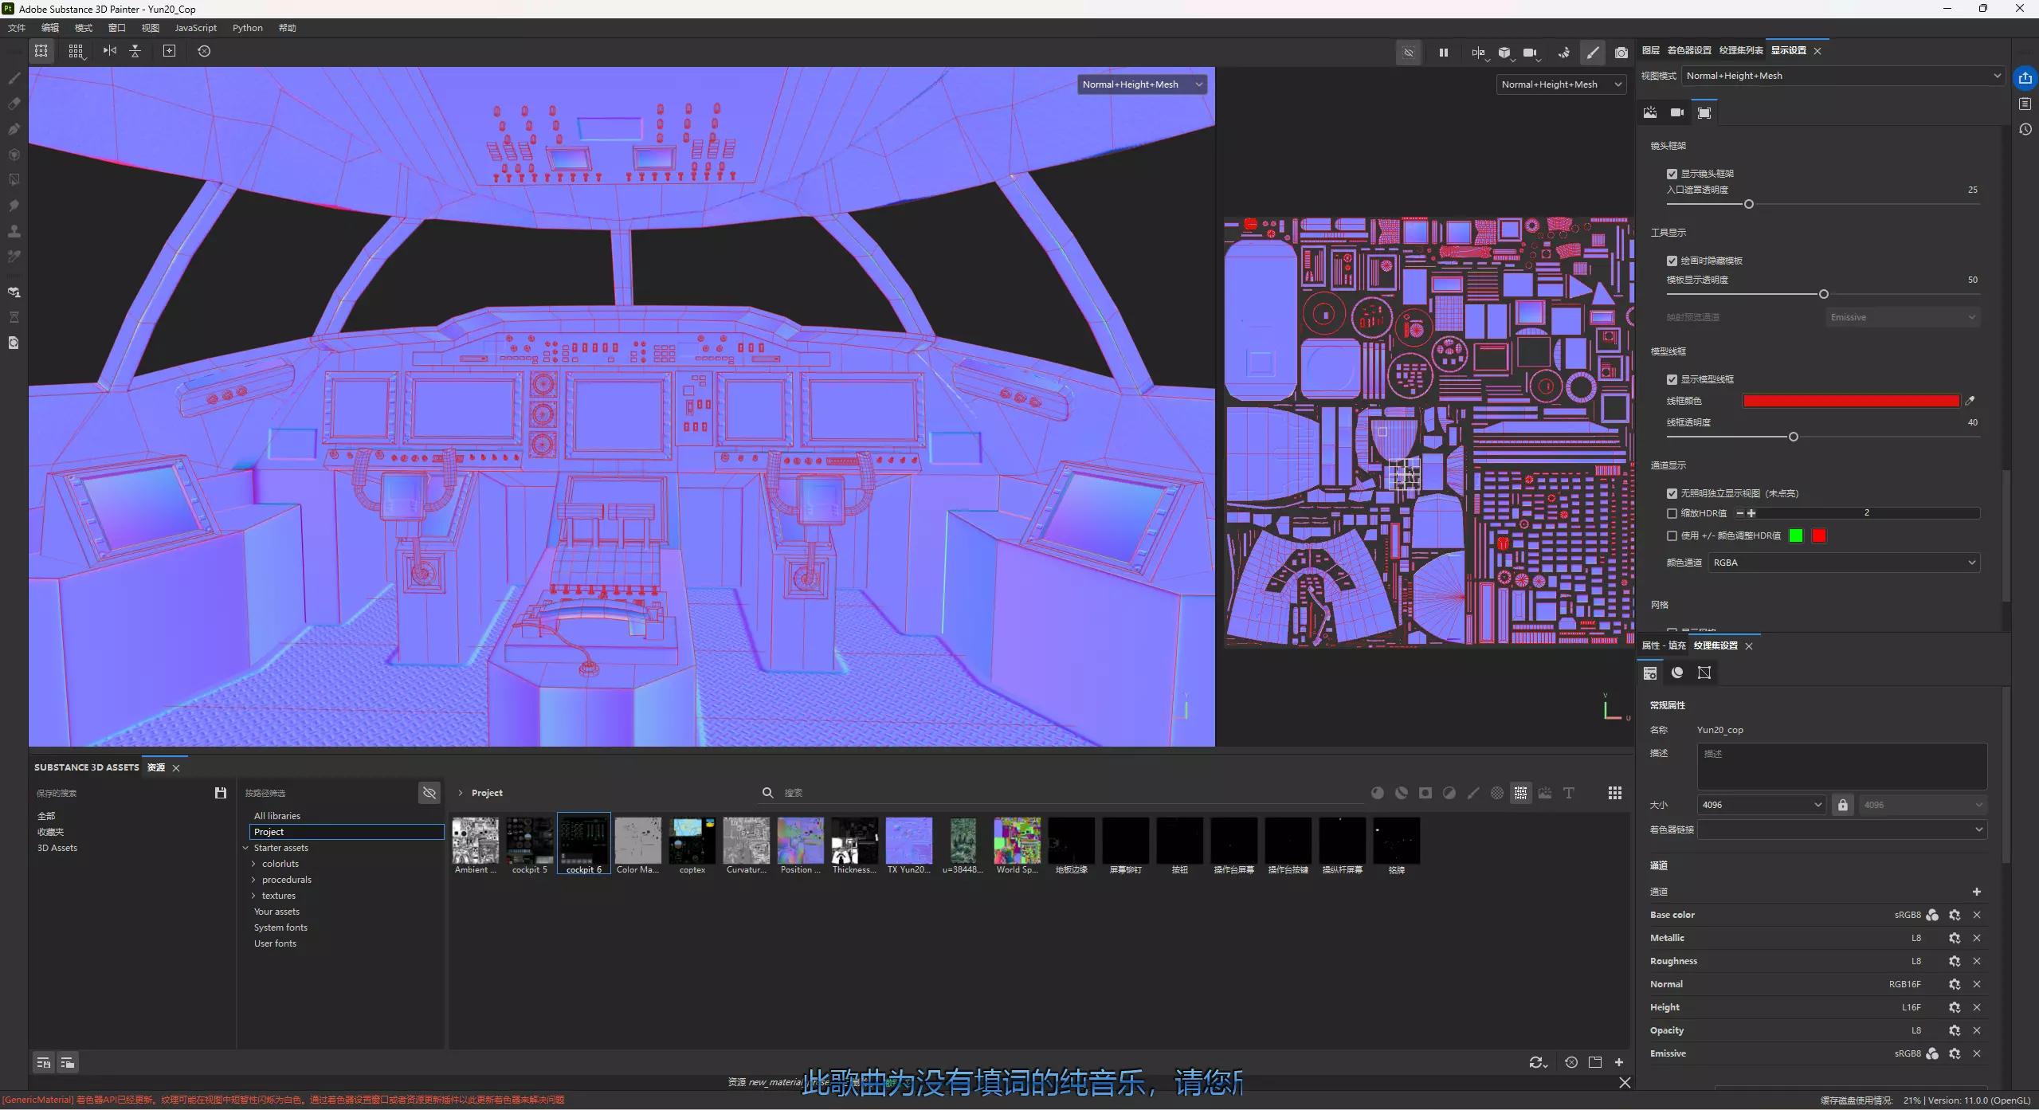Select the Paint brush tool in left toolbar
2039x1110 pixels.
[14, 78]
